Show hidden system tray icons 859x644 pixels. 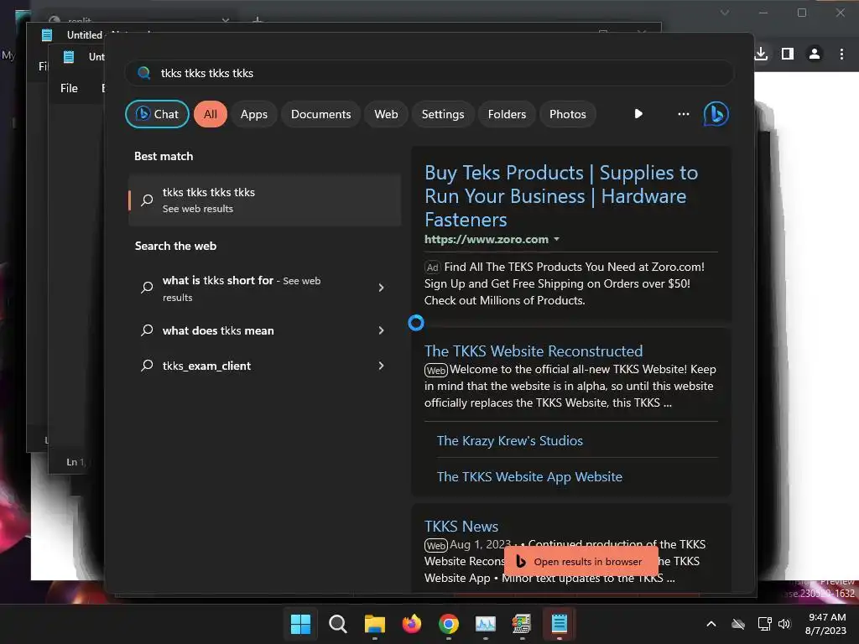click(711, 624)
